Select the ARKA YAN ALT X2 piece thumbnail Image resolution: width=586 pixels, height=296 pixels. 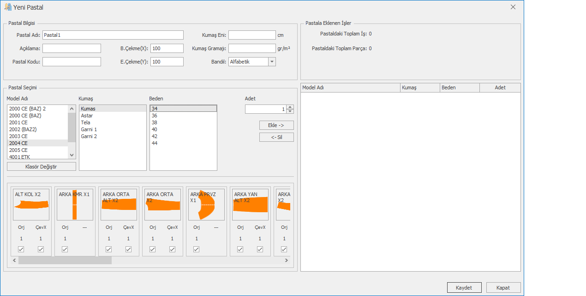250,204
